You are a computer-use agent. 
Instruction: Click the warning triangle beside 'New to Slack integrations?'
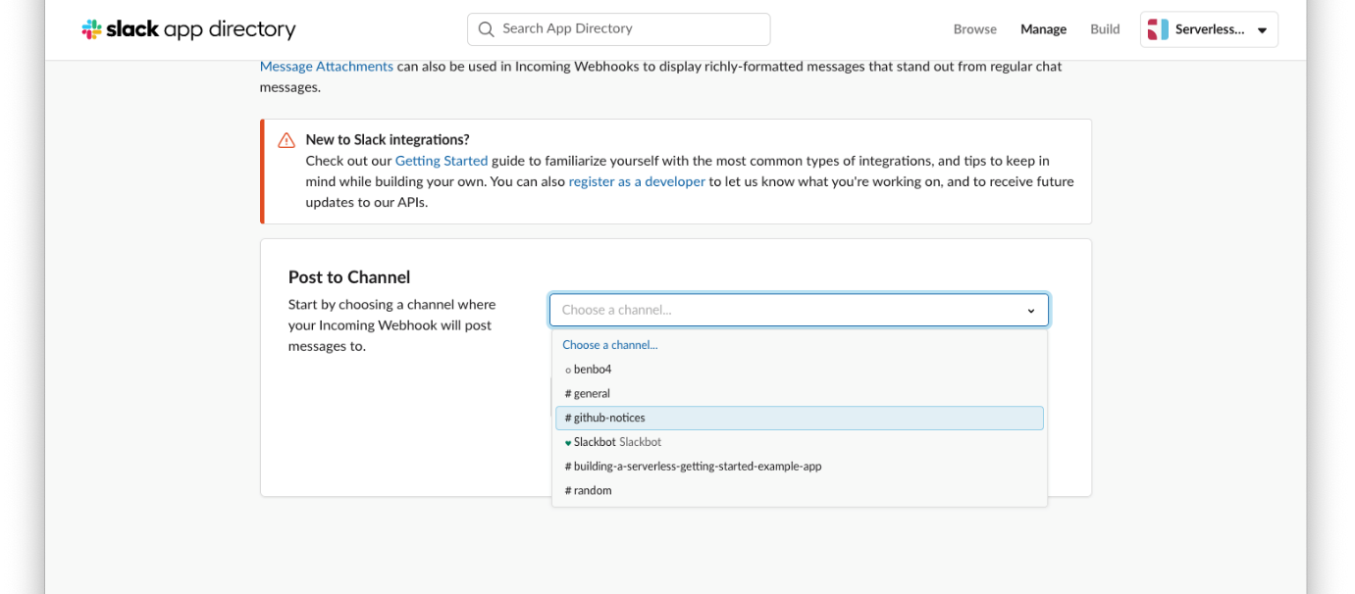[x=286, y=139]
